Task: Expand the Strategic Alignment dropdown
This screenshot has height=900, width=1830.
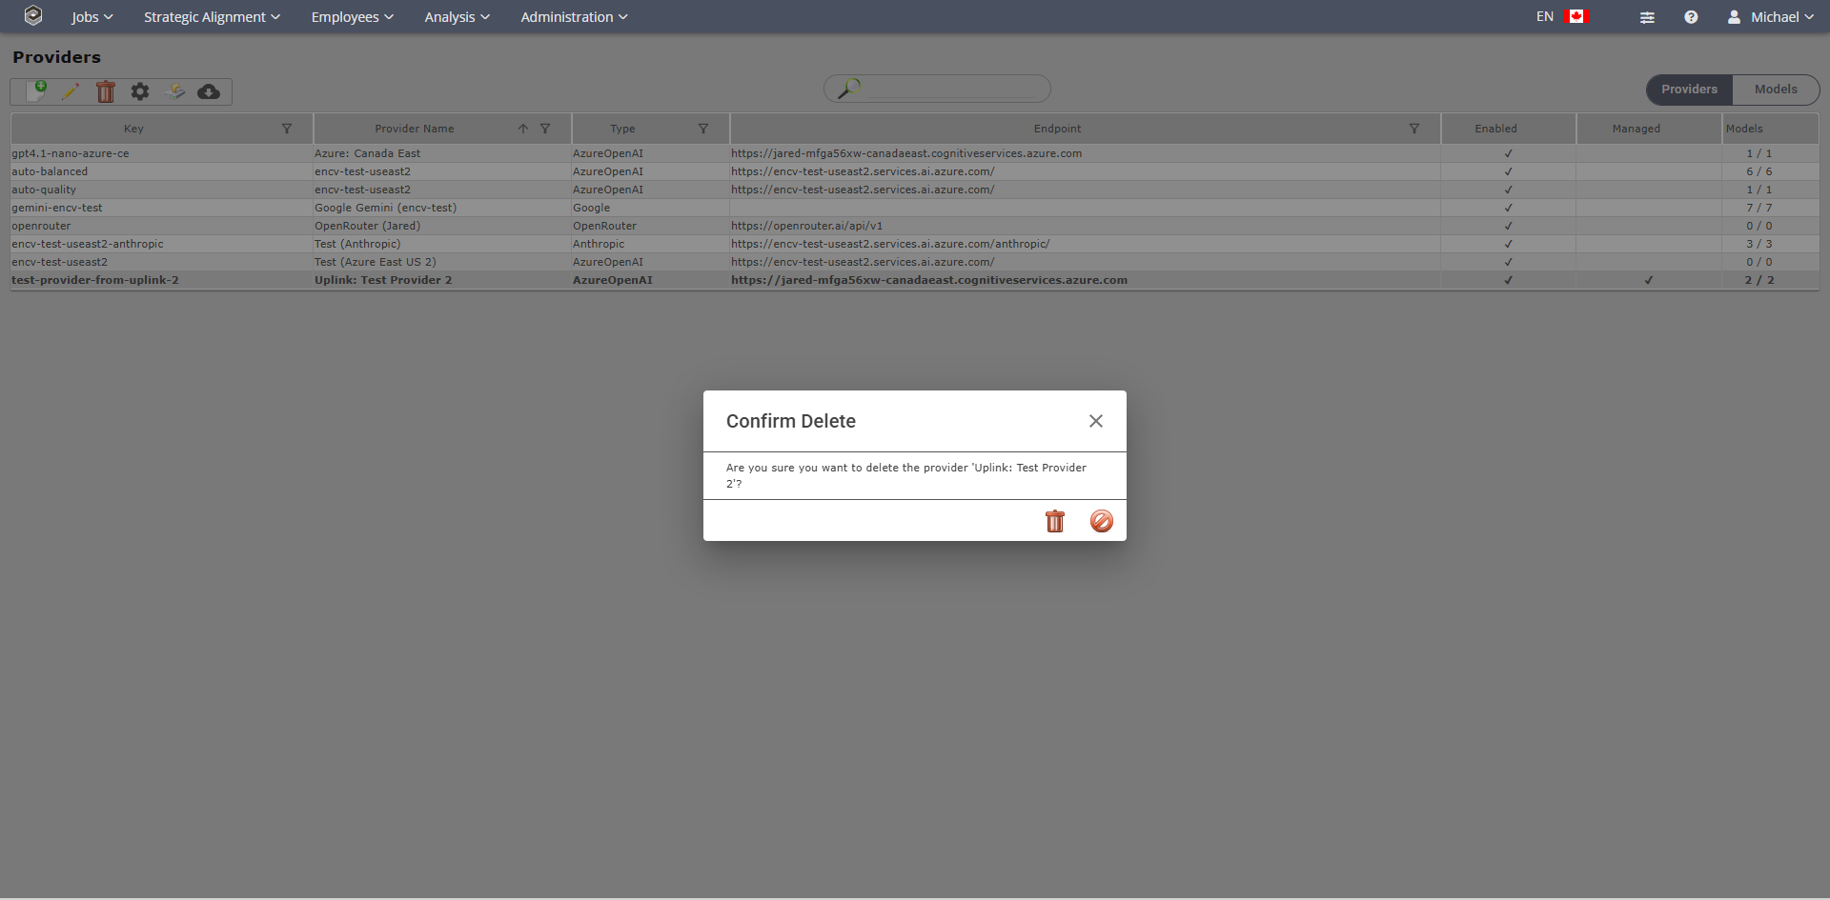Action: 212,17
